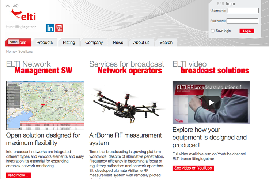The width and height of the screenshot is (269, 179).
Task: Click read more under Open solution
Action: (19, 175)
